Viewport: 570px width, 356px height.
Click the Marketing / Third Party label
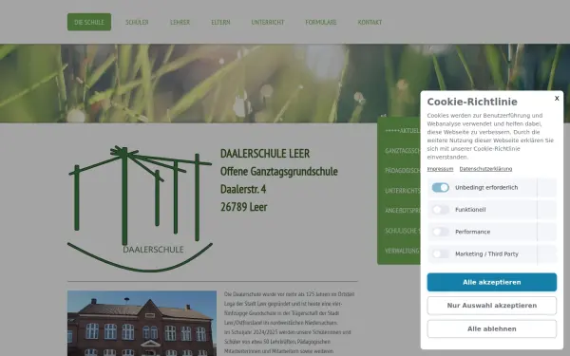(x=486, y=253)
